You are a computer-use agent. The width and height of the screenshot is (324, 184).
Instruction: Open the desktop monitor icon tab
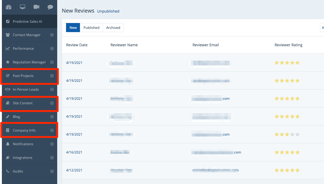tap(22, 7)
